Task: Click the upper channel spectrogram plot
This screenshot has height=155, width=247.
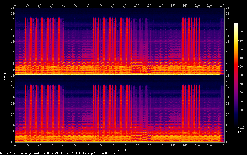Action: click(120, 41)
